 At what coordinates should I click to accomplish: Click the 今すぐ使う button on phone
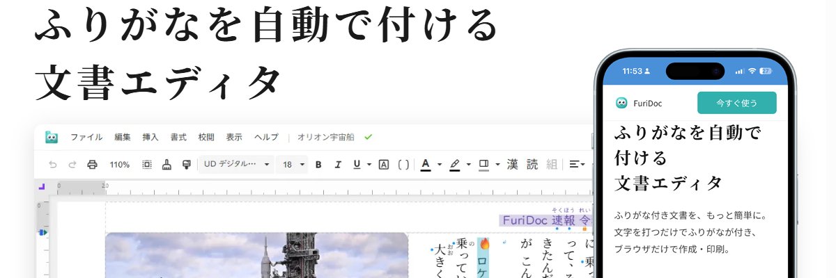click(737, 103)
